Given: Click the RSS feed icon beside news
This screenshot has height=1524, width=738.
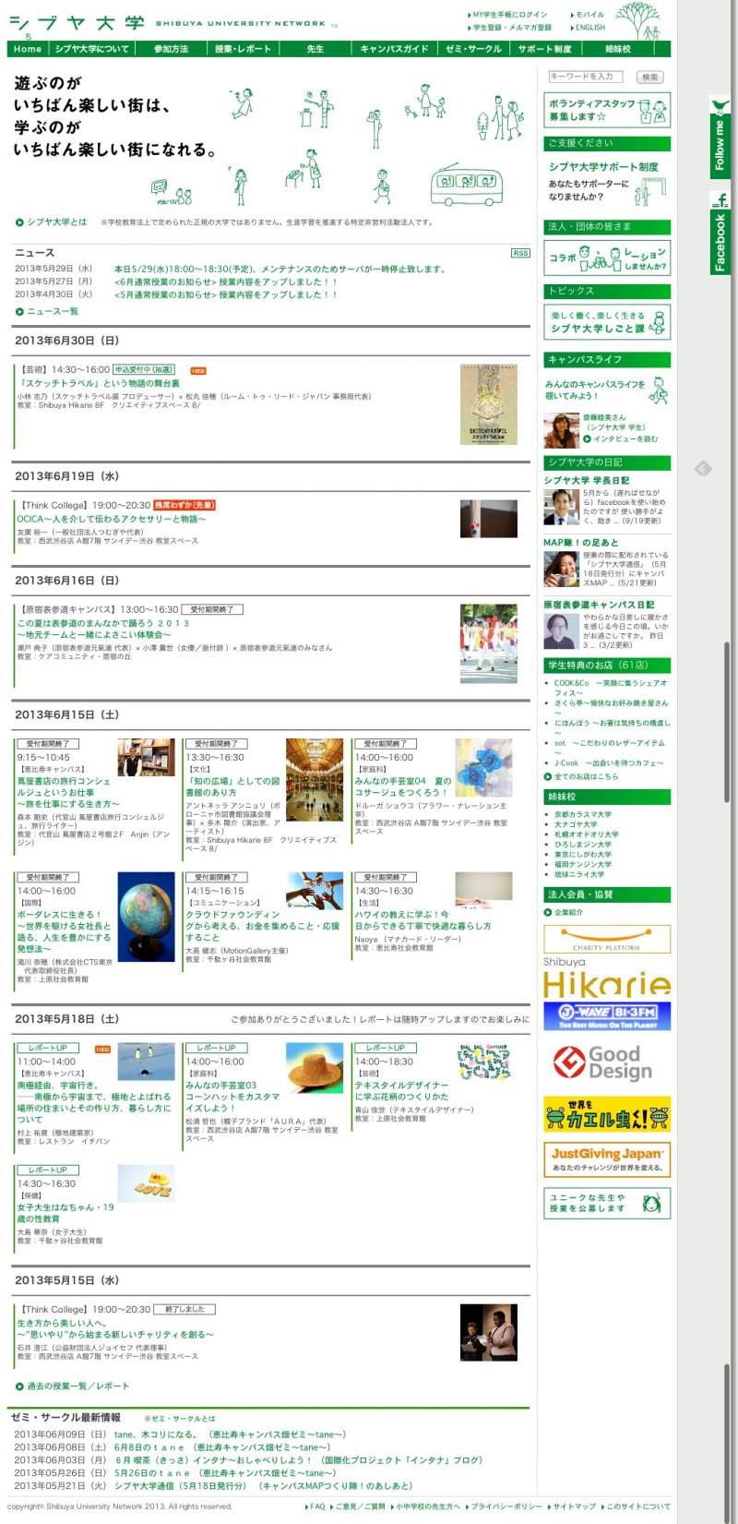Looking at the screenshot, I should 520,253.
